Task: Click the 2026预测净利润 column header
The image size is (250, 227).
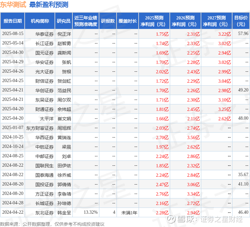Action: (185, 21)
